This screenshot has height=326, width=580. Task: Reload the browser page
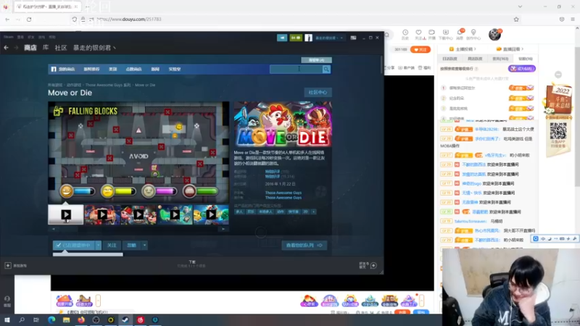click(x=29, y=20)
